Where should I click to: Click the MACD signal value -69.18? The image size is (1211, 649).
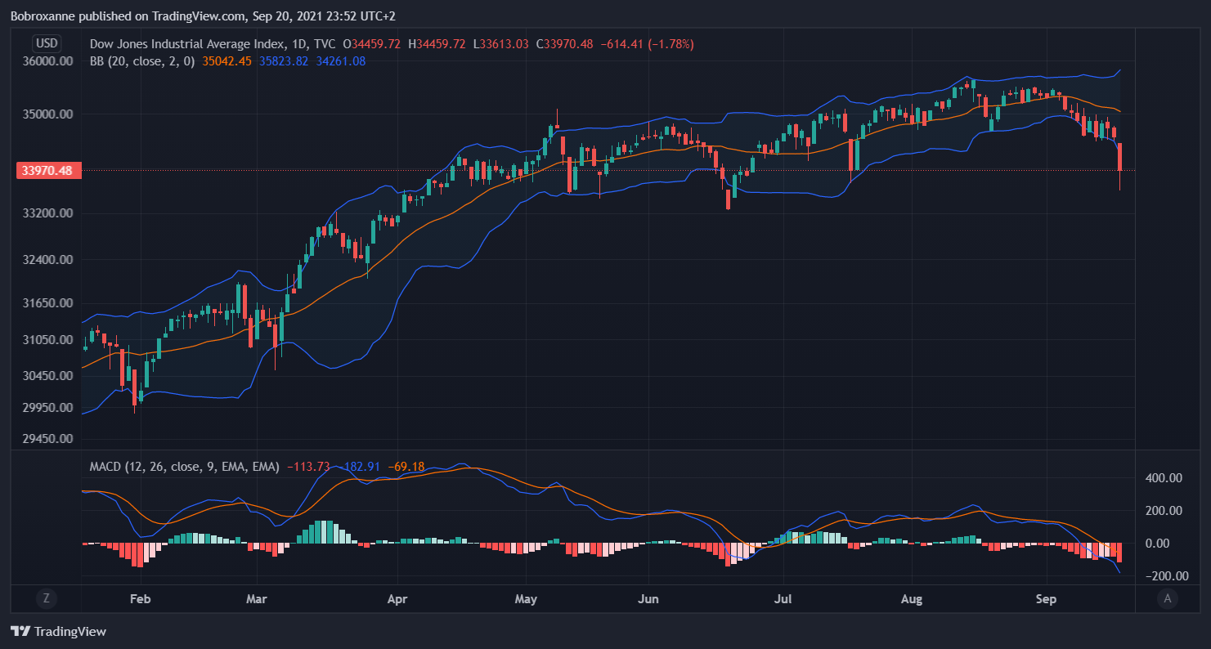click(406, 466)
